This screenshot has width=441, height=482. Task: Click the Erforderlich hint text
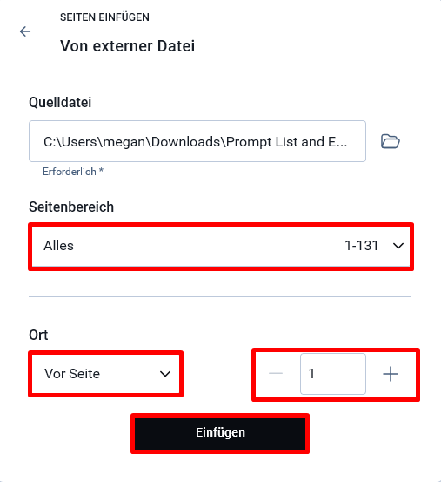(x=73, y=171)
